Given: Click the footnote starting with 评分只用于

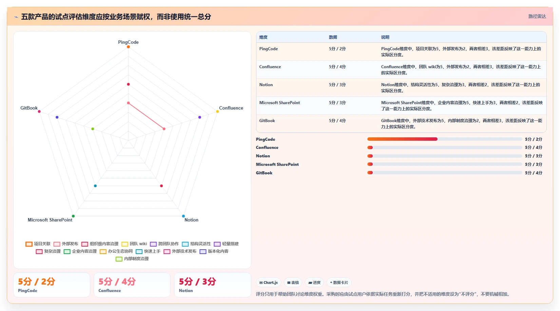Looking at the screenshot, I should click(x=383, y=294).
